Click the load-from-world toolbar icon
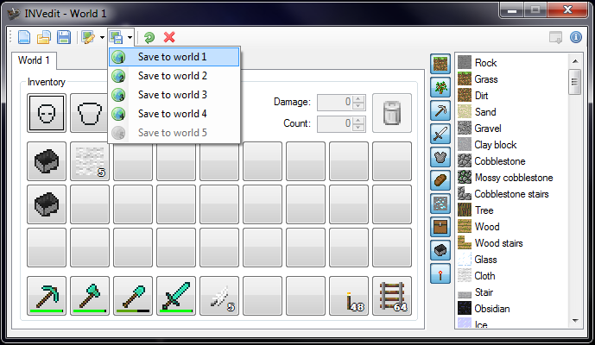595x345 pixels. (88, 37)
